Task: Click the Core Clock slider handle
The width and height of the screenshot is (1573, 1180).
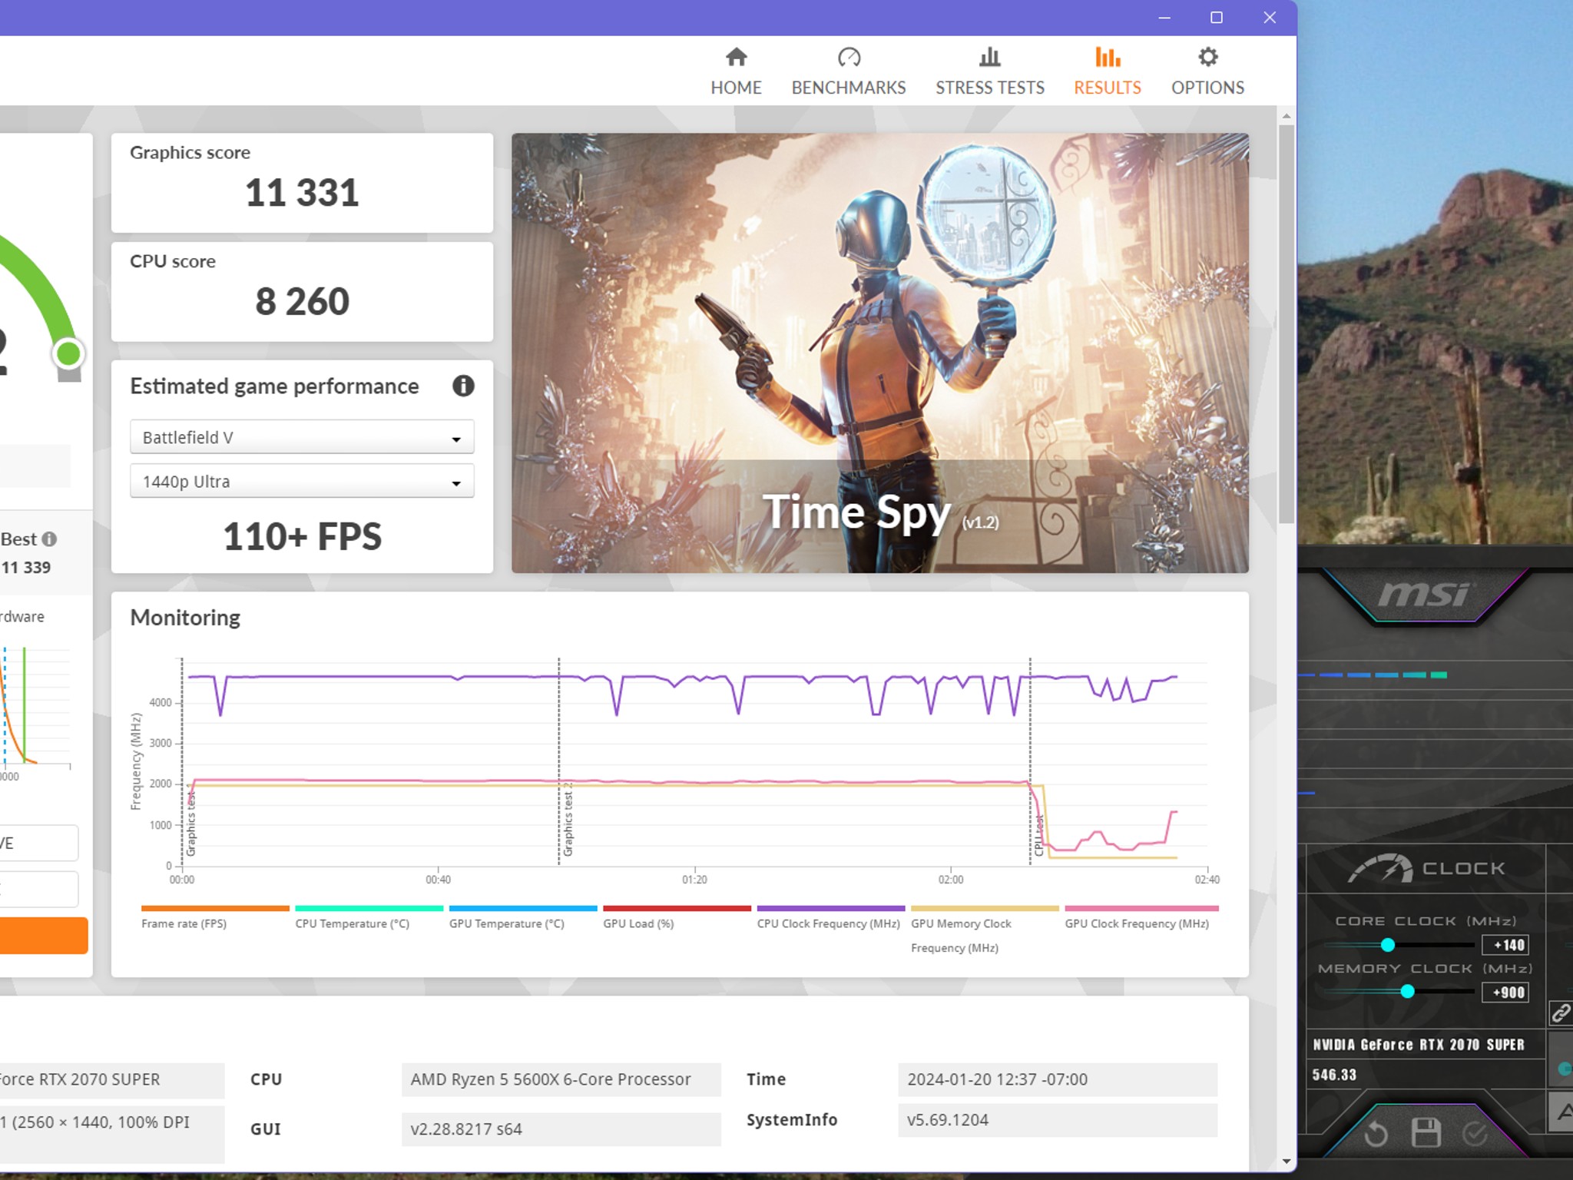Action: 1387,945
